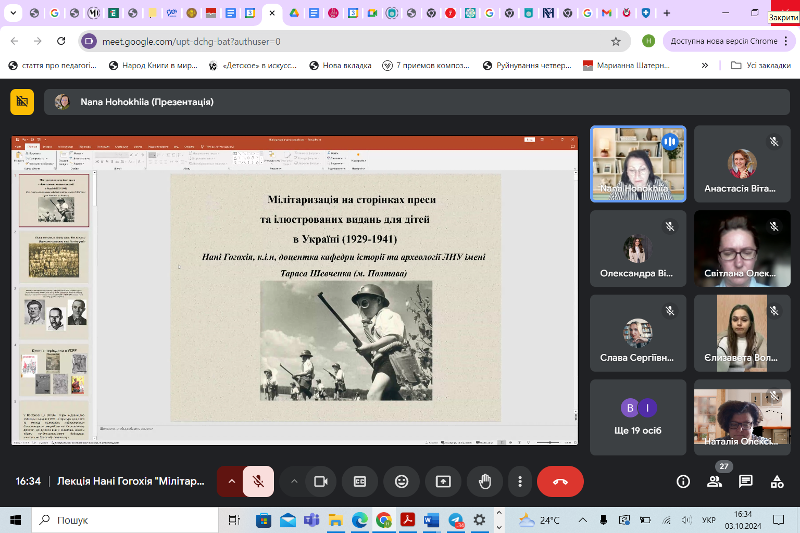Image resolution: width=800 pixels, height=533 pixels.
Task: Click 'Доступна нова версія Chrome' update button
Action: (x=723, y=41)
